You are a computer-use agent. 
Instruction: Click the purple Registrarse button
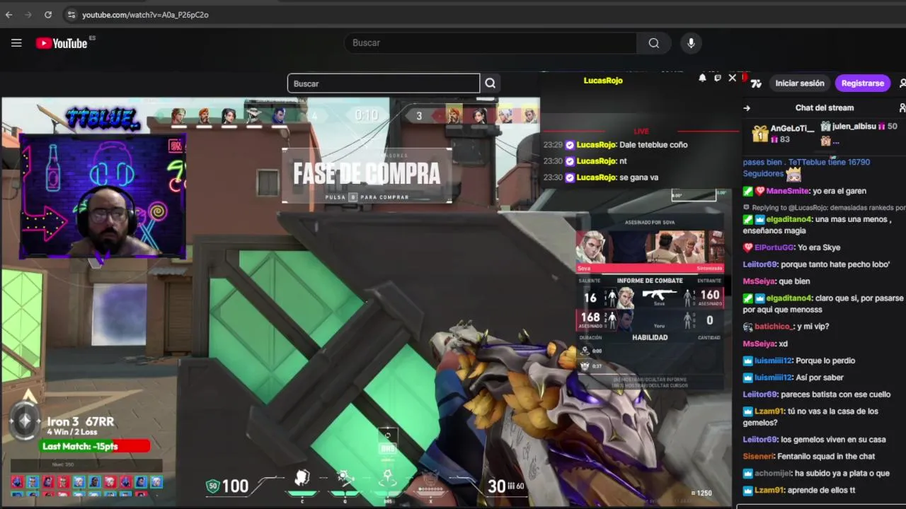[862, 83]
